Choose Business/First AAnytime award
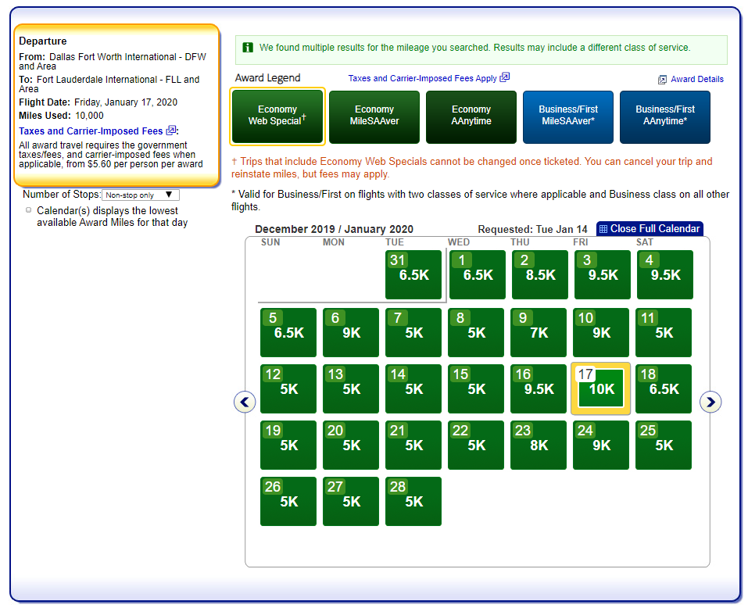This screenshot has height=612, width=748. click(665, 116)
